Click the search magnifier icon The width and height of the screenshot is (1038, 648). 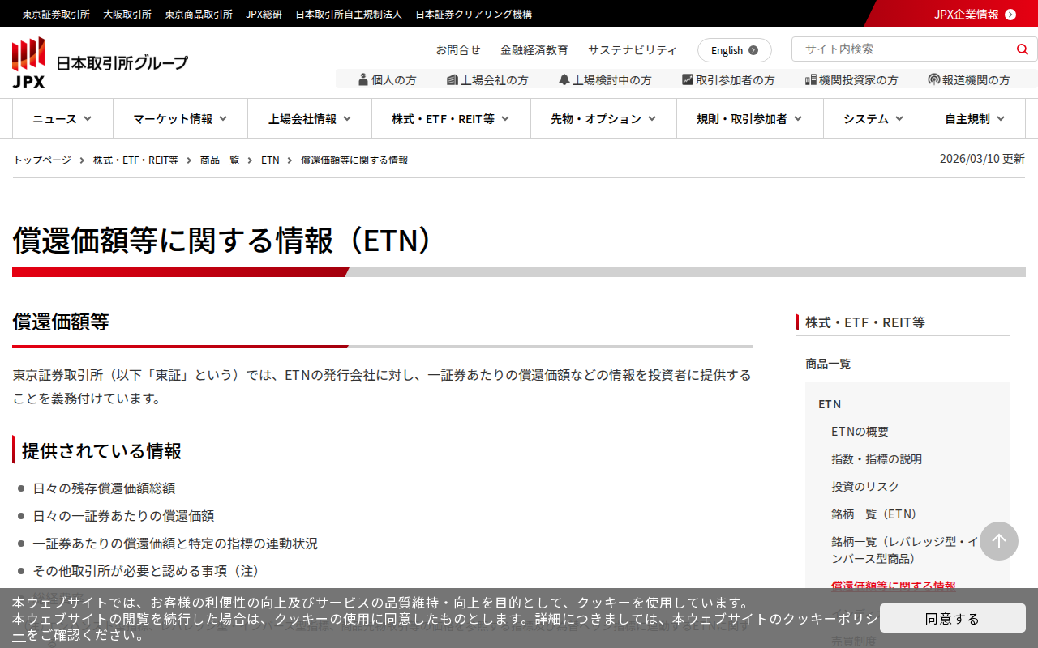click(x=1022, y=49)
